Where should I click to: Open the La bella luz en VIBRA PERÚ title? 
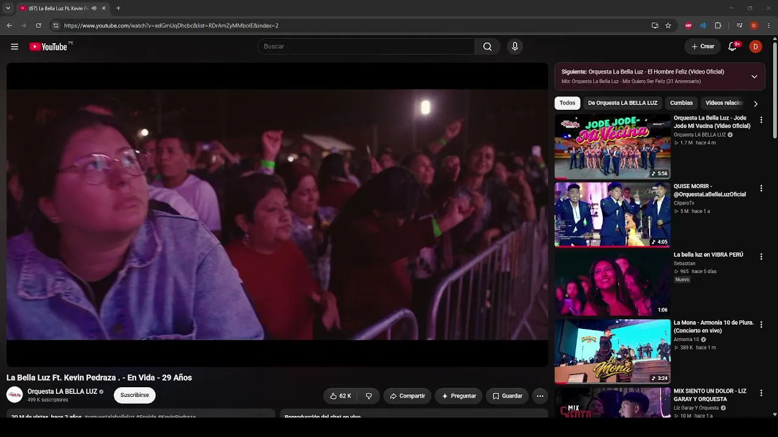(709, 255)
